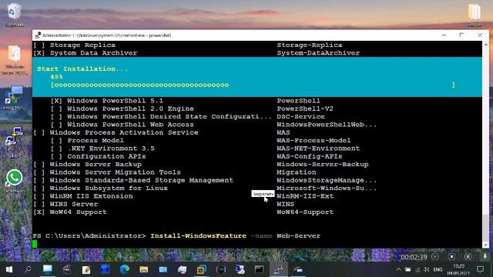This screenshot has width=493, height=277.
Task: Open Action Center notifications icon
Action: coord(480,269)
